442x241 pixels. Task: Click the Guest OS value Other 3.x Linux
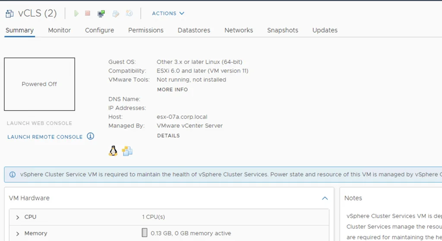click(x=199, y=62)
